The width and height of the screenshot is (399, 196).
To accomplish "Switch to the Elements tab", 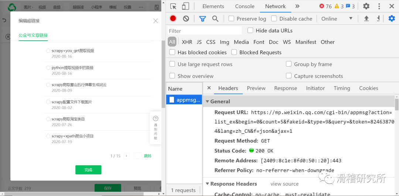I will click(x=213, y=6).
